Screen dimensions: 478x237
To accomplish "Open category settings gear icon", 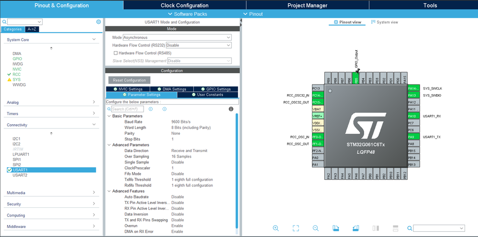I will pyautogui.click(x=99, y=22).
